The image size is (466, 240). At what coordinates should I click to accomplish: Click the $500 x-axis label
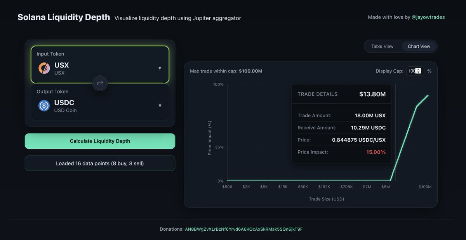[227, 187]
